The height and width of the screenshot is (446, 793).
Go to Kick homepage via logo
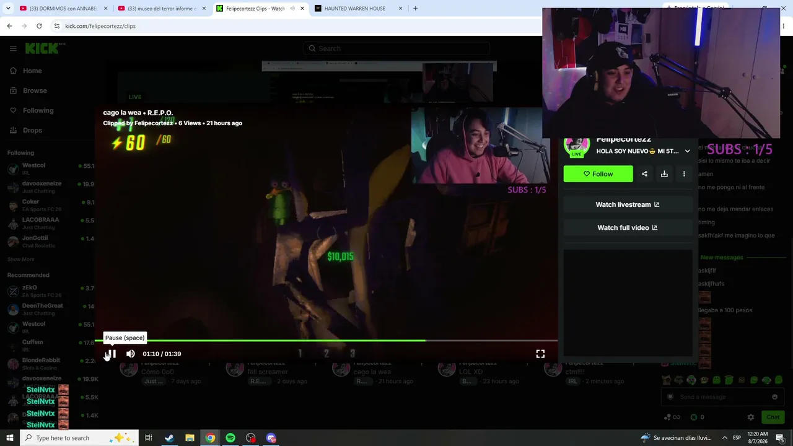click(x=45, y=48)
